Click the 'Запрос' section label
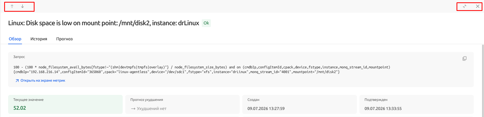 (x=19, y=57)
